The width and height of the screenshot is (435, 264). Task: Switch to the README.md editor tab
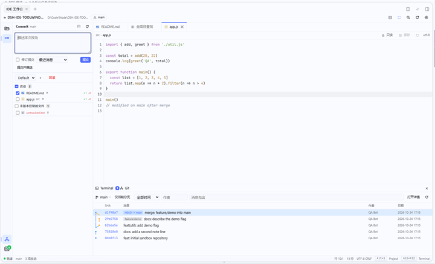pyautogui.click(x=110, y=27)
